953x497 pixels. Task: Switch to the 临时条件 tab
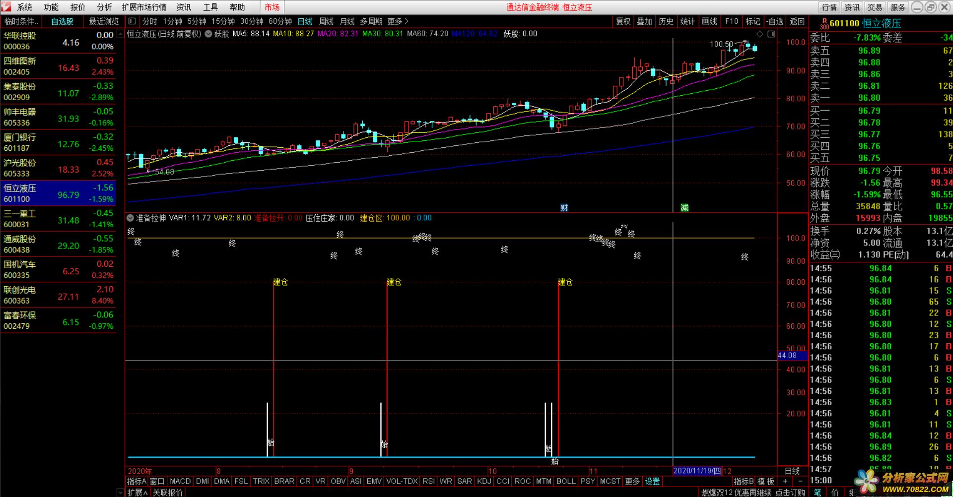(x=20, y=21)
